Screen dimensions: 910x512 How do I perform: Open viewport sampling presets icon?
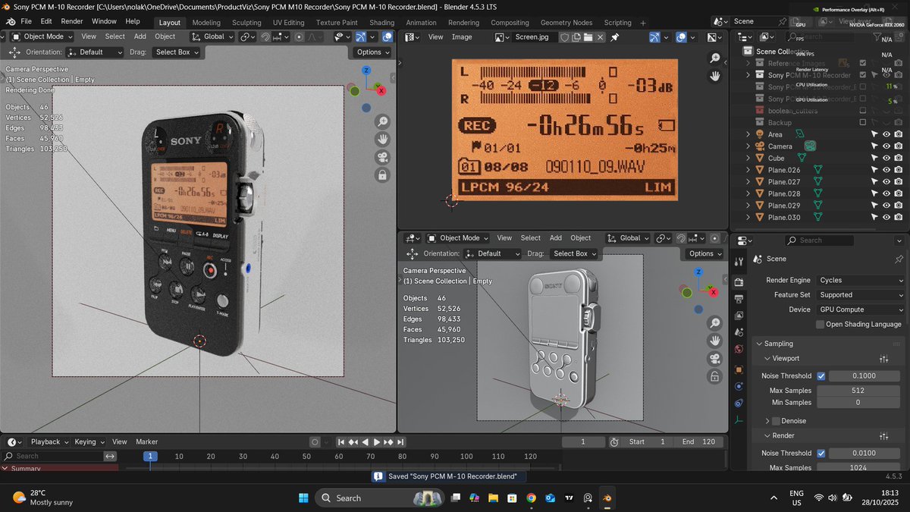pos(883,358)
